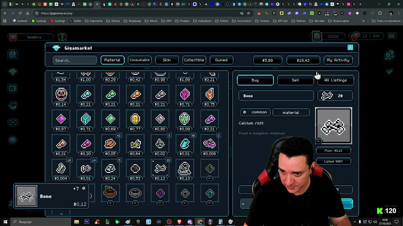Screen dimensions: 403x226
Task: Open All Listings
Action: (336, 80)
